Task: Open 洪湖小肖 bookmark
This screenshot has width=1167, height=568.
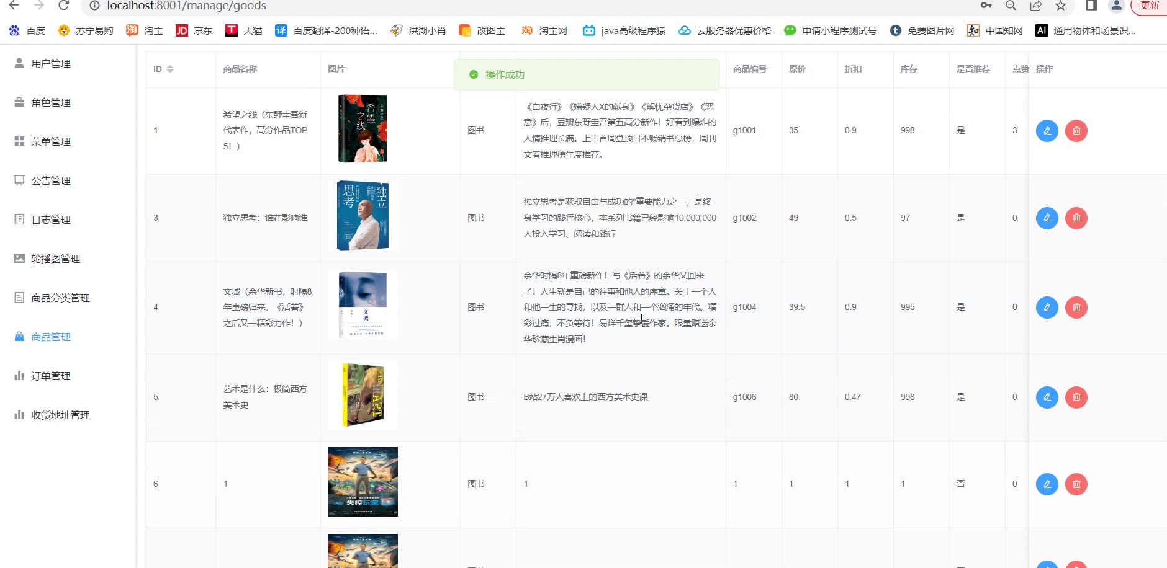Action: click(418, 30)
